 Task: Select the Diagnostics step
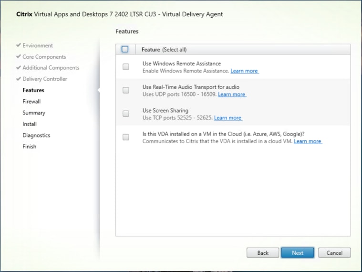pyautogui.click(x=36, y=136)
